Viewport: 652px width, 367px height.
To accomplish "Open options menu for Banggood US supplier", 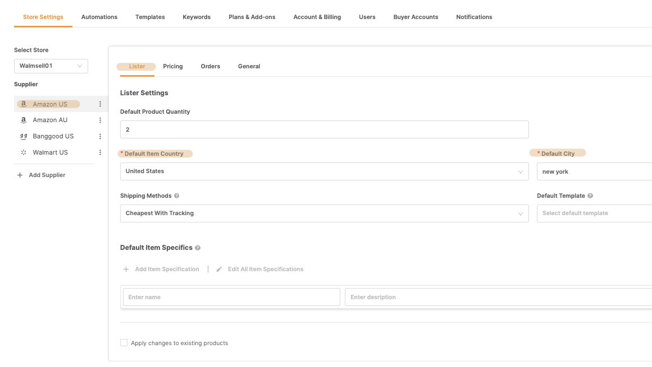I will [x=100, y=136].
